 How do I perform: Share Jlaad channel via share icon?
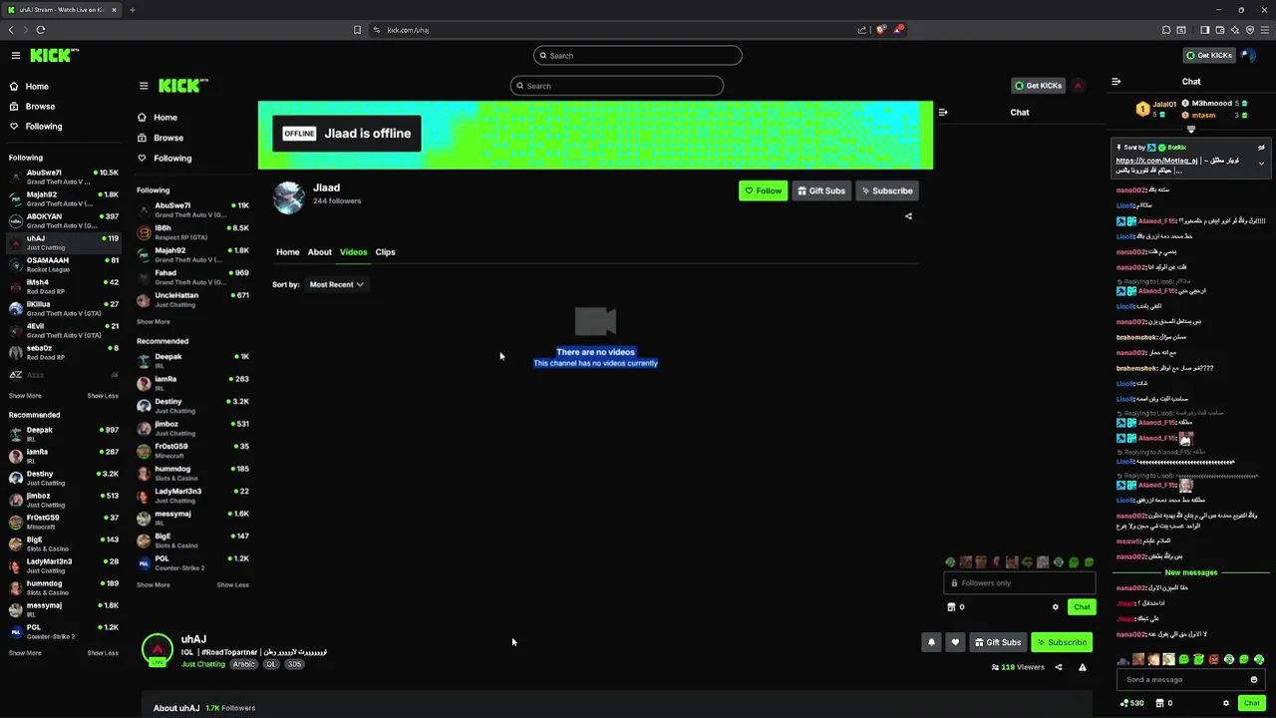click(908, 216)
